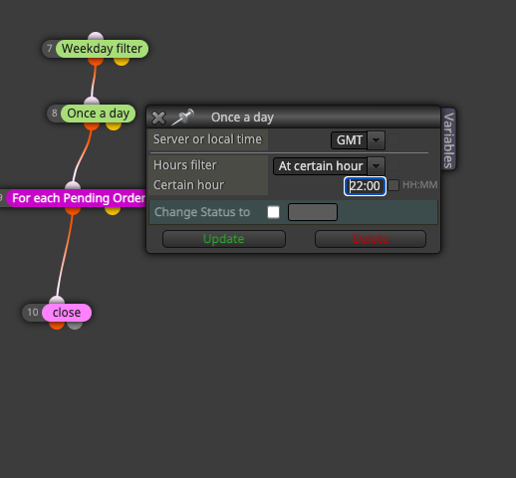Click the Hours filter label
516x478 pixels.
[x=185, y=165]
